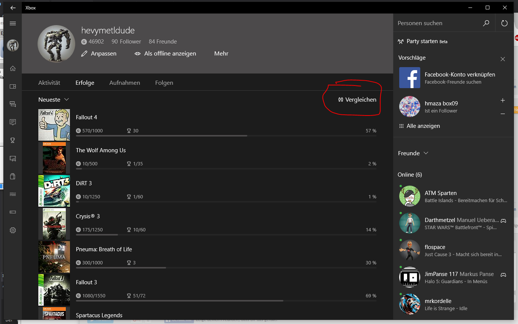Go to the Folgen tab
The height and width of the screenshot is (324, 518).
coord(164,83)
